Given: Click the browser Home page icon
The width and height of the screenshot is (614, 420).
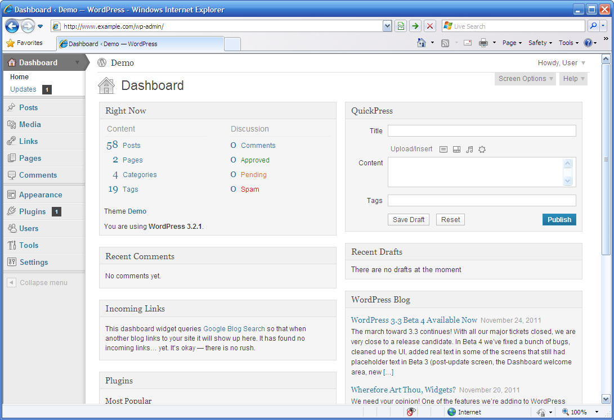Looking at the screenshot, I should click(x=422, y=43).
